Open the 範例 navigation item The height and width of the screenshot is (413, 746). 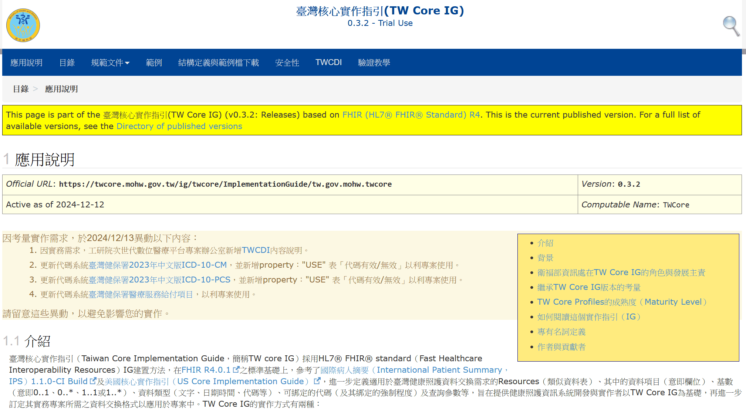(x=154, y=62)
